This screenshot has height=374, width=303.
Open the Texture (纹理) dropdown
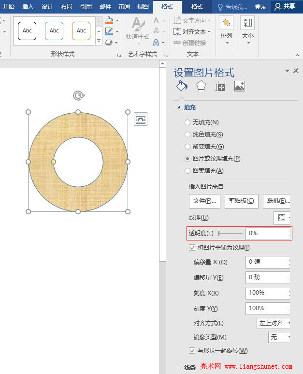pyautogui.click(x=282, y=218)
